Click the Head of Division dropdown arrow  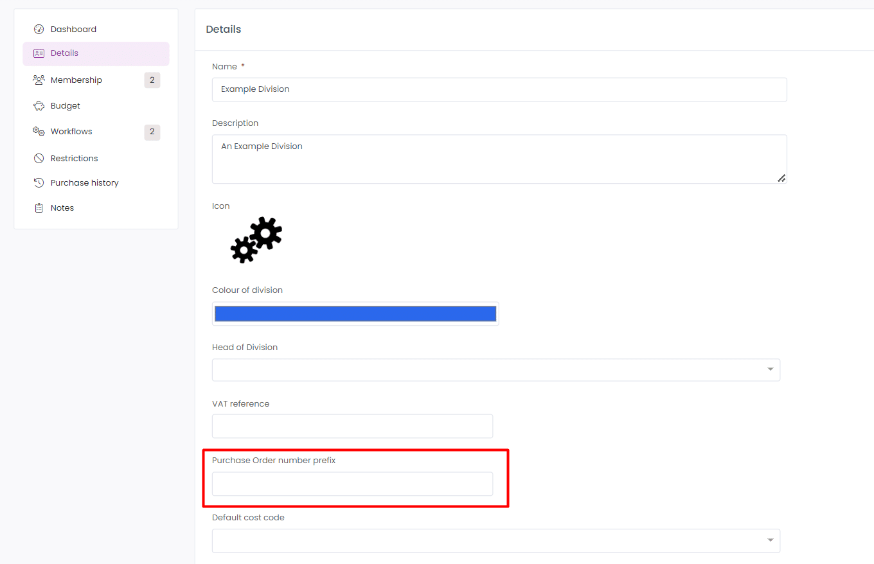770,369
